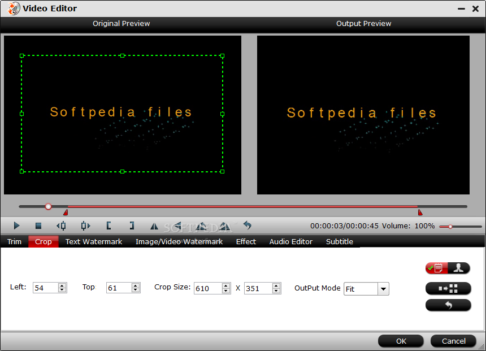Close the Video Editor window

[475, 8]
